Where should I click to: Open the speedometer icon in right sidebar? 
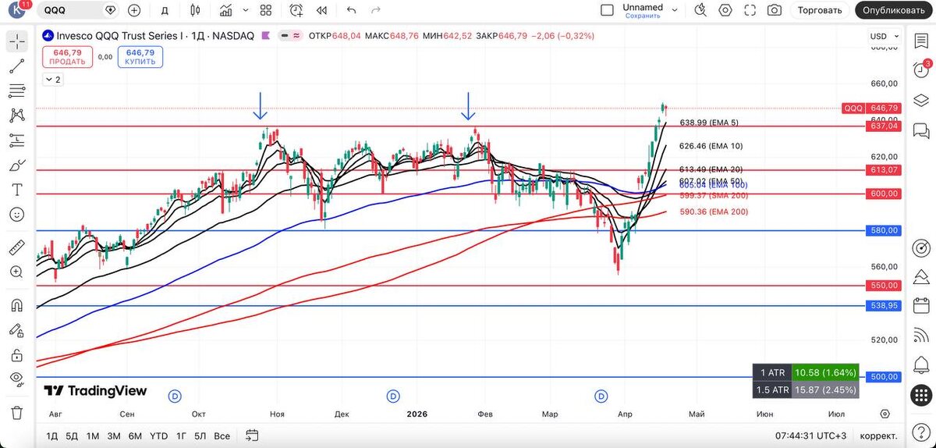point(921,249)
